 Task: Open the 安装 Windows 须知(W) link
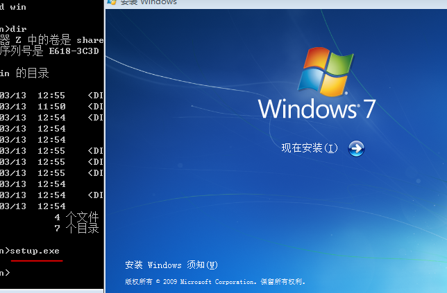tap(171, 265)
